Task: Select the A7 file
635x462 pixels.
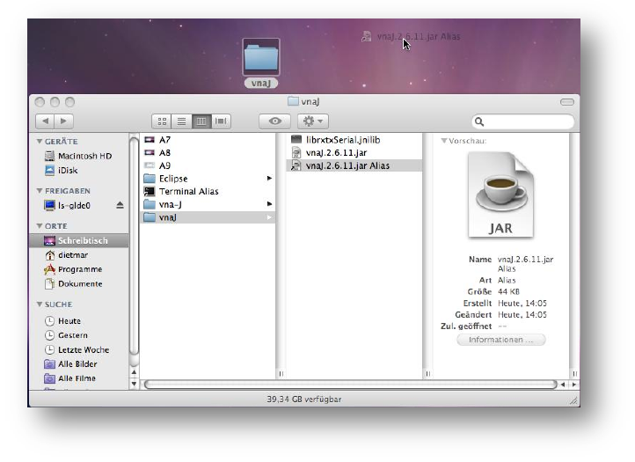Action: (208, 140)
